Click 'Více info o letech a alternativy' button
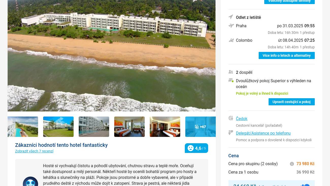This screenshot has width=330, height=186. (287, 55)
